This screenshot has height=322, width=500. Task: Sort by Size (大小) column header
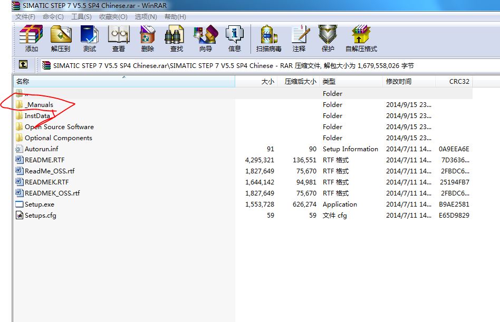[x=256, y=81]
